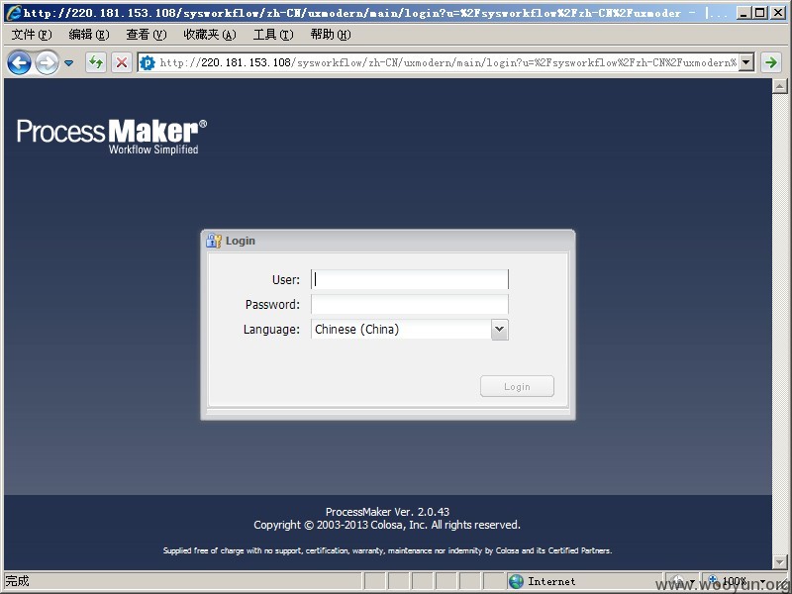Focus the Password input field
This screenshot has height=594, width=792.
coord(410,305)
